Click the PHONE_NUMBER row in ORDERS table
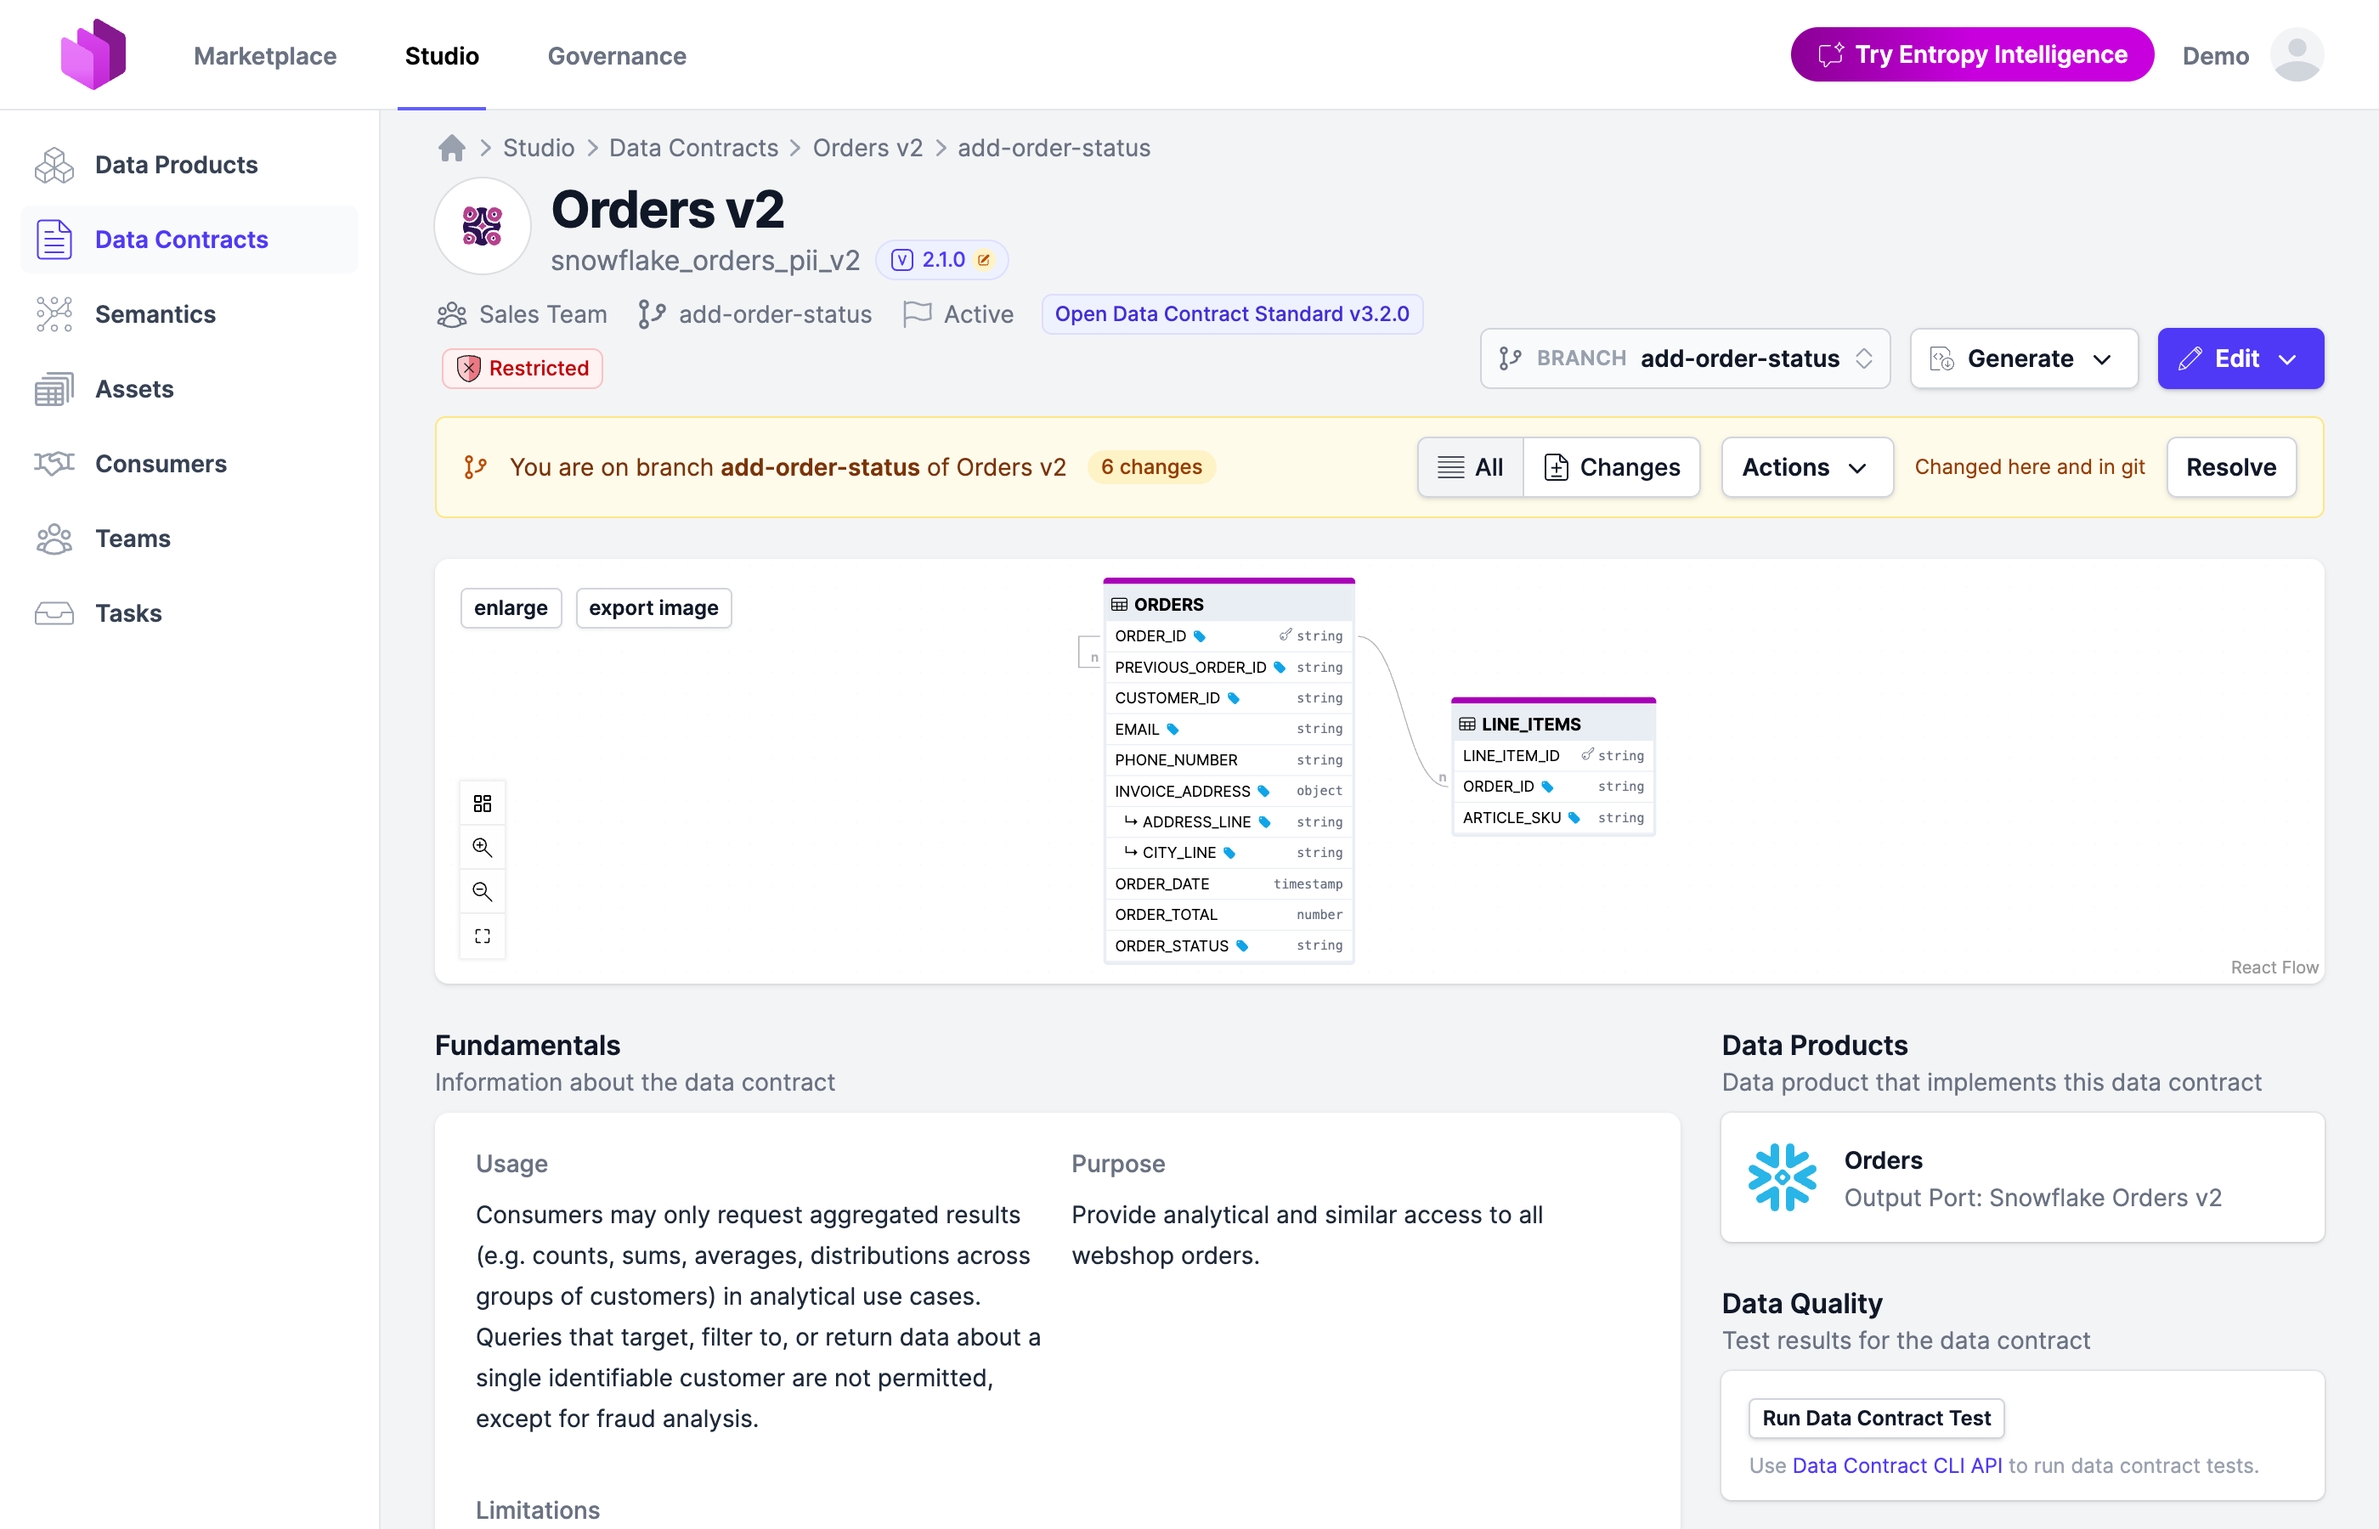Viewport: 2379px width, 1529px height. pos(1229,760)
